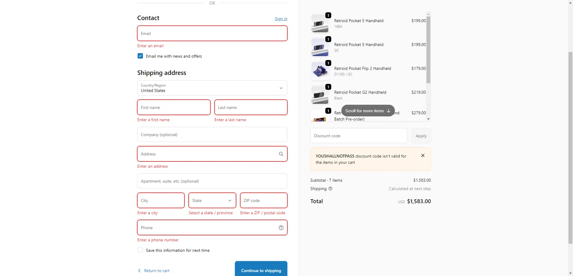
Task: Click the Return to cart back arrow
Action: [139, 271]
